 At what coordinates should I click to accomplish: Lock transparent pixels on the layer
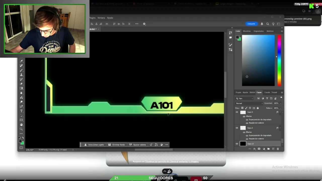(x=242, y=108)
